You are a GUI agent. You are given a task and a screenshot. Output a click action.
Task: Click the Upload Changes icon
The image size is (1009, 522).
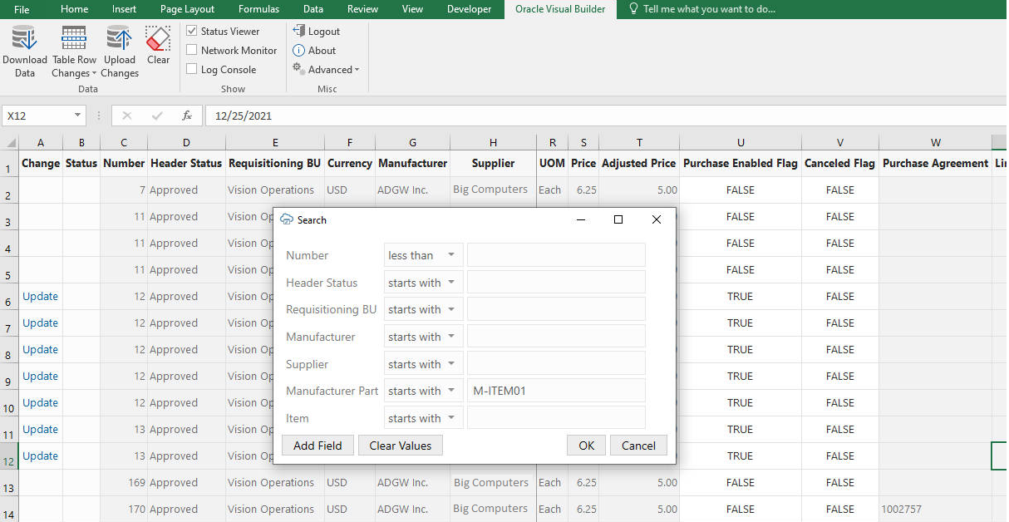click(x=120, y=38)
